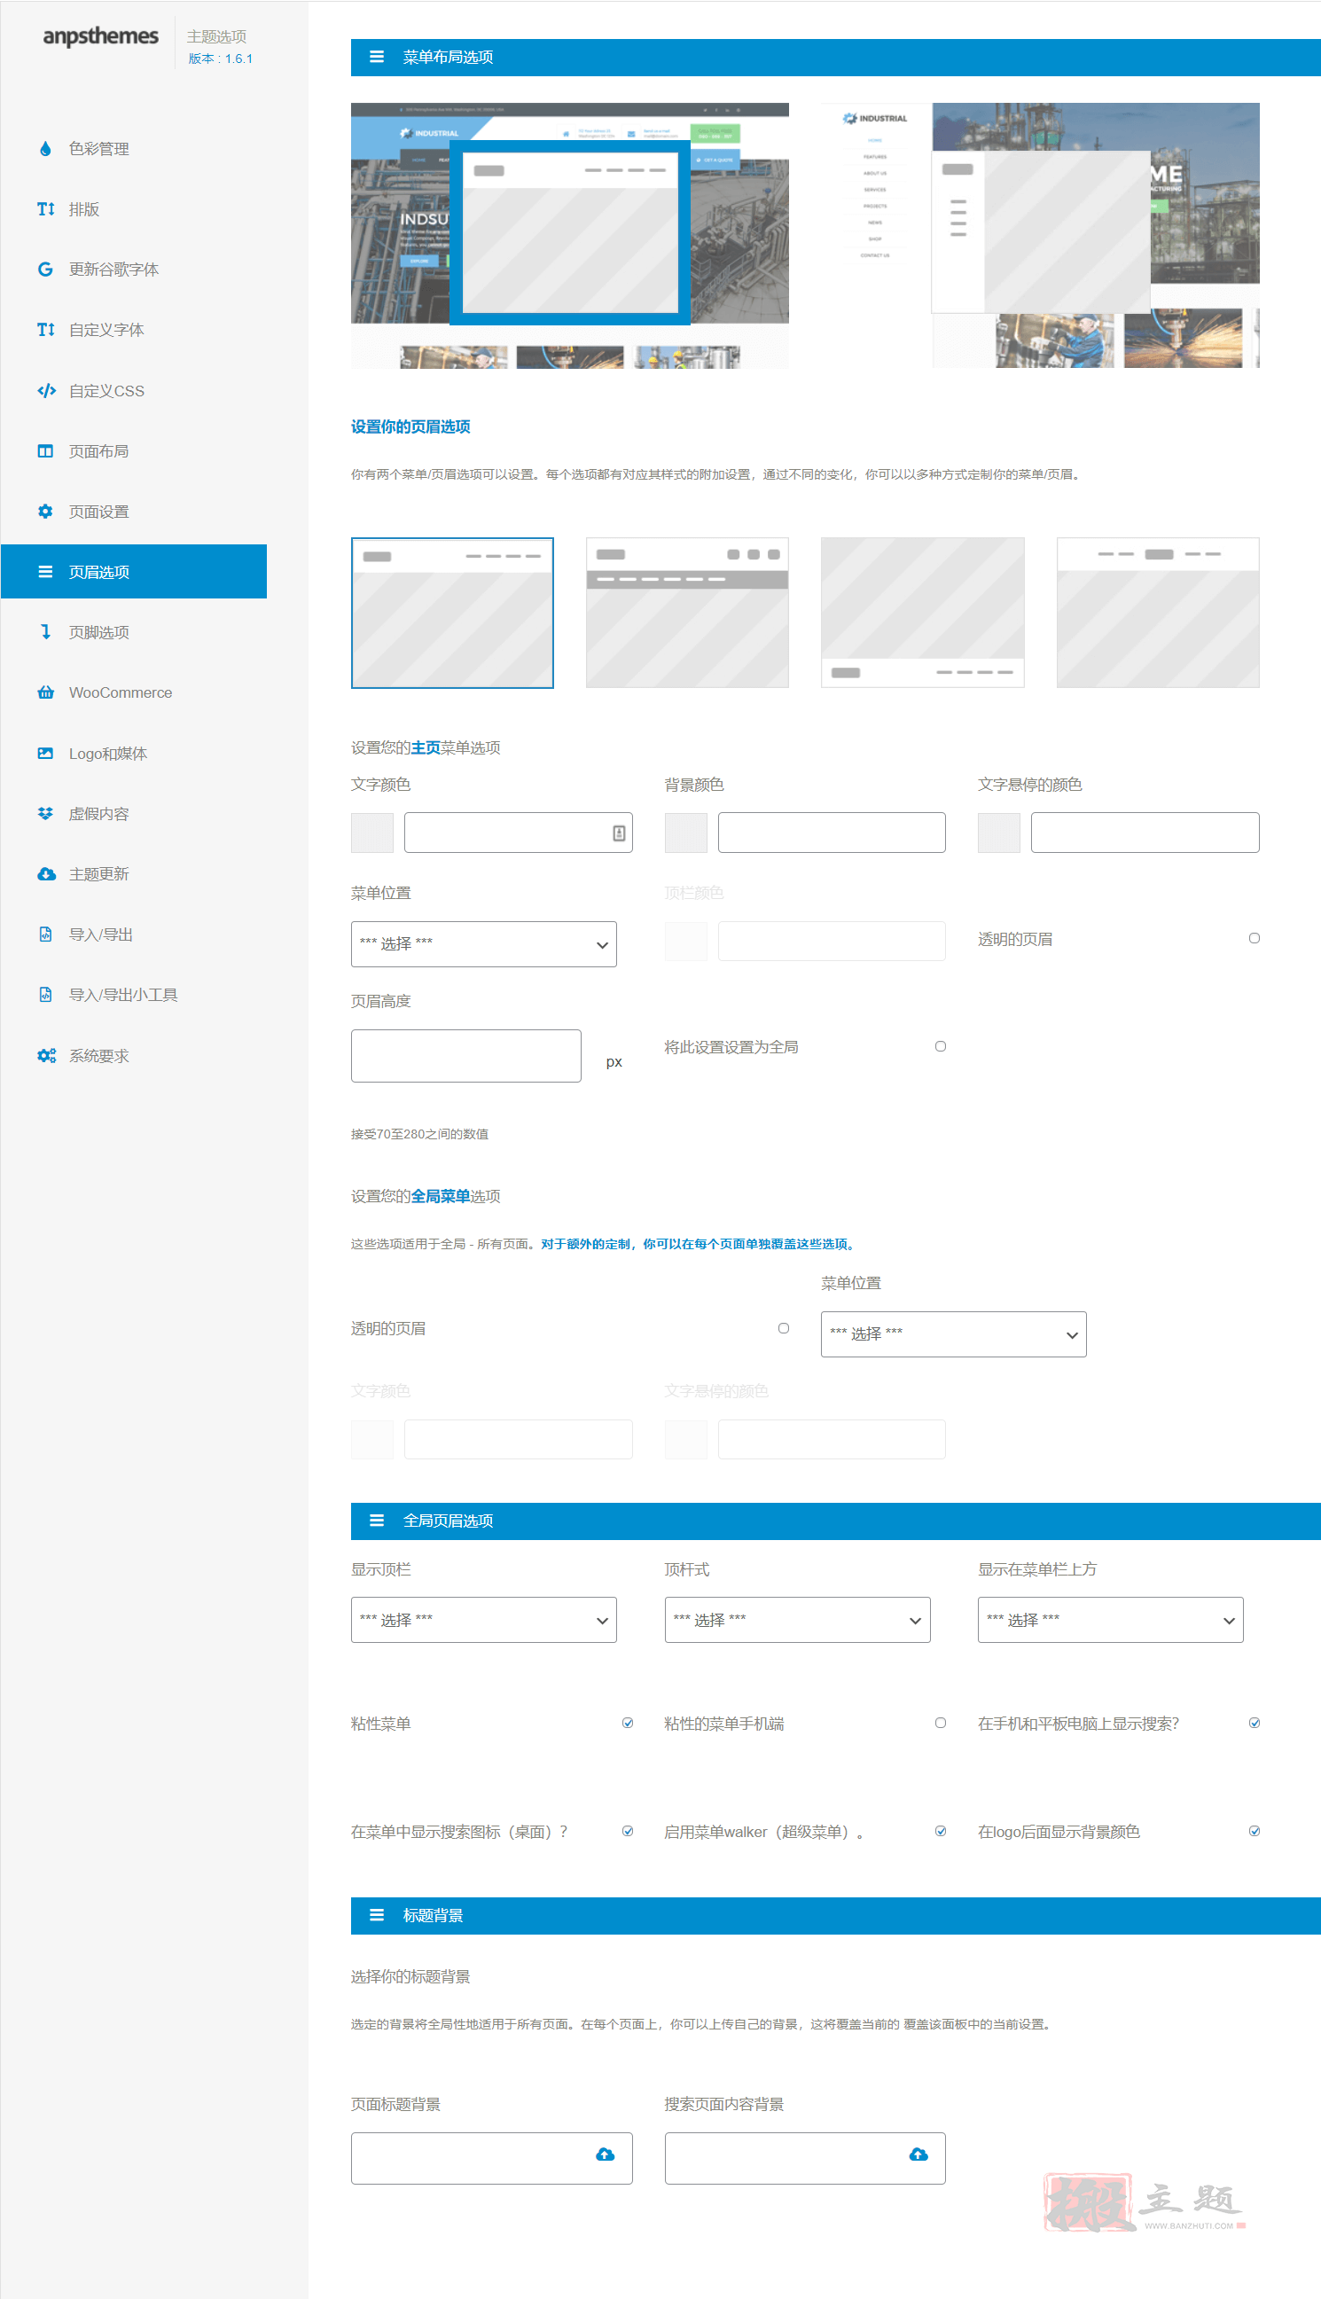Open the 显示顶栏 dropdown

[x=483, y=1620]
